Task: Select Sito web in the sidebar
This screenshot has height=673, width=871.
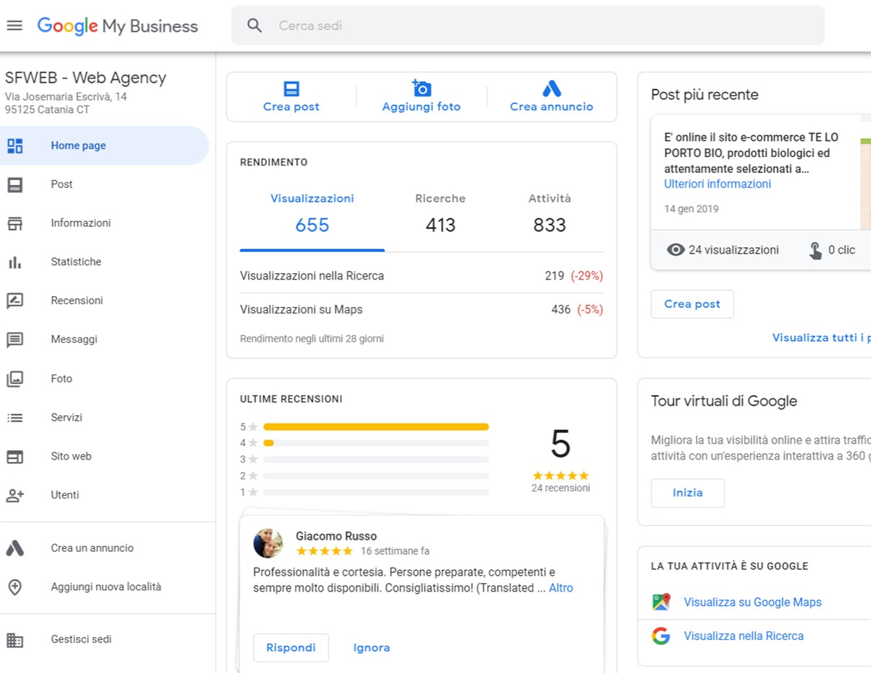Action: (x=71, y=456)
